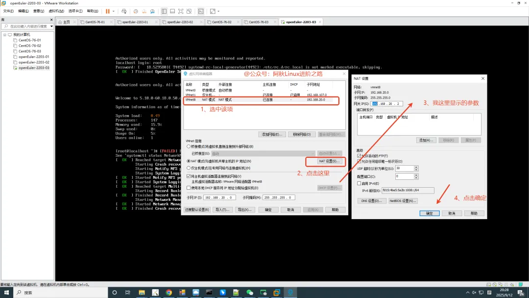This screenshot has width=529, height=298.
Task: Click the DNS 设置(D)... button
Action: (x=371, y=200)
